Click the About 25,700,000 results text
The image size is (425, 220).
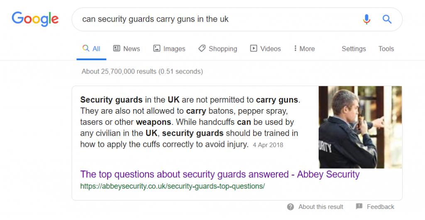[x=142, y=72]
